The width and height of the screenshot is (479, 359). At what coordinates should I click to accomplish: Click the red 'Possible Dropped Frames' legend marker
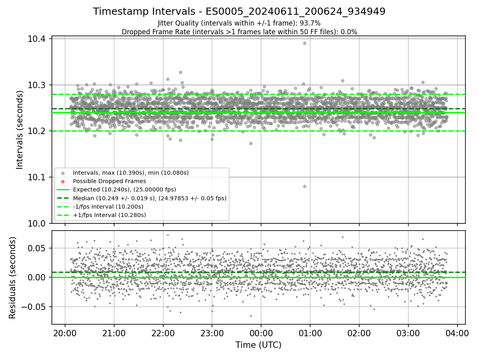click(x=62, y=181)
